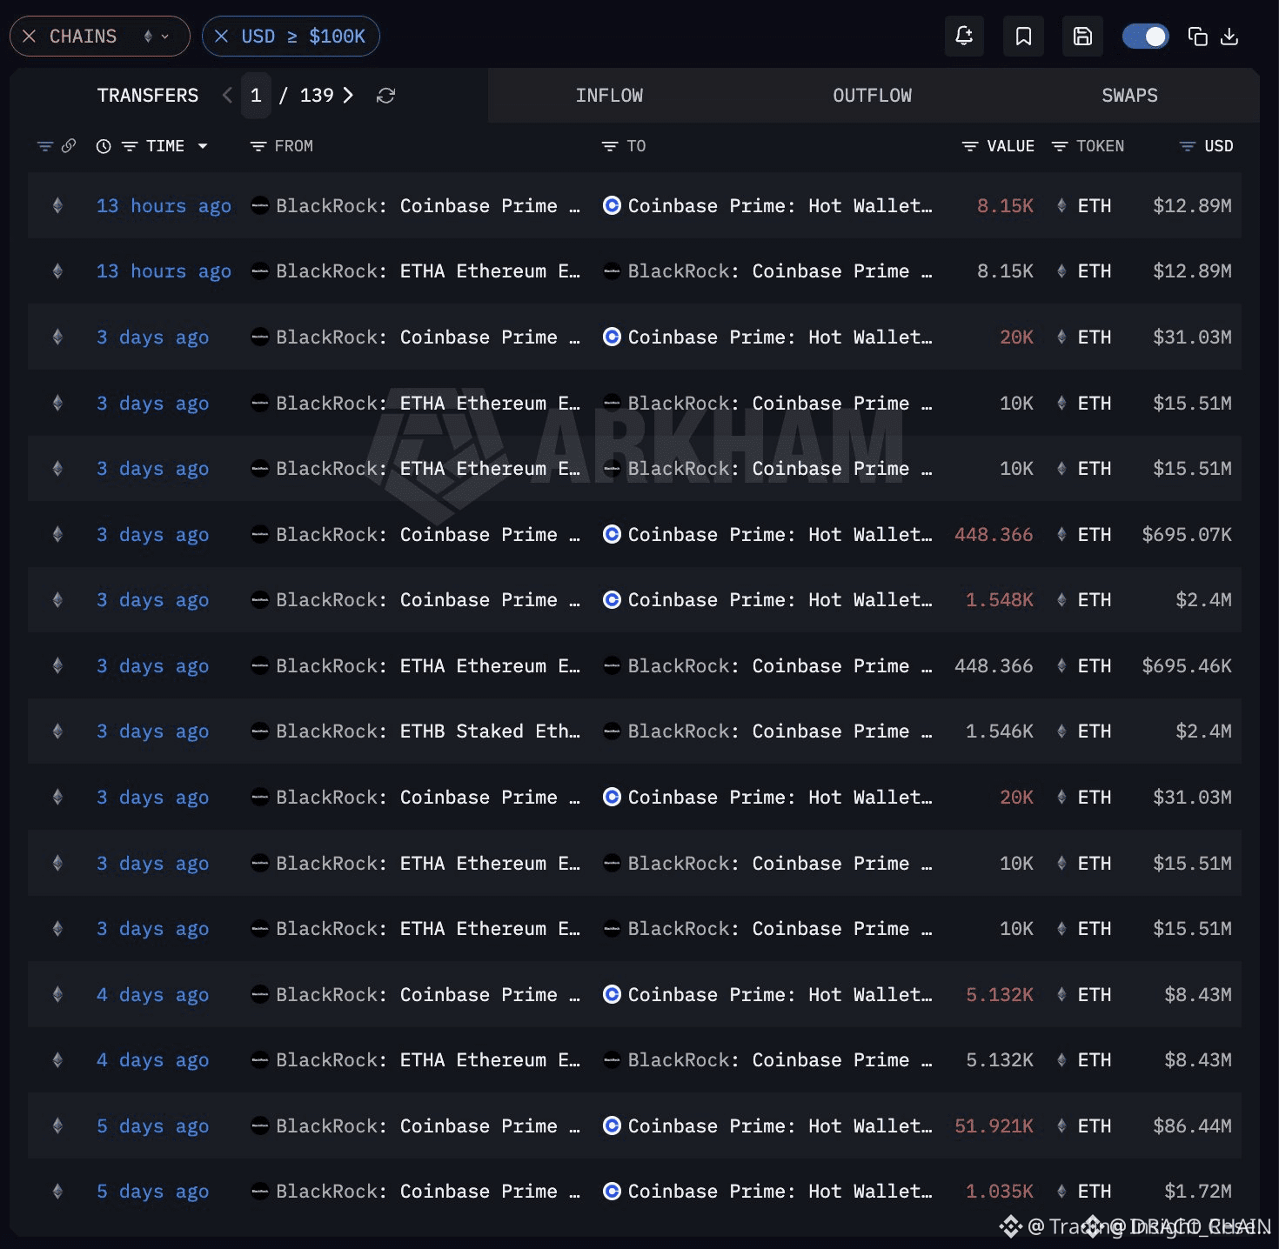This screenshot has width=1279, height=1249.
Task: Click the CHAINS filter label
Action: tap(83, 37)
